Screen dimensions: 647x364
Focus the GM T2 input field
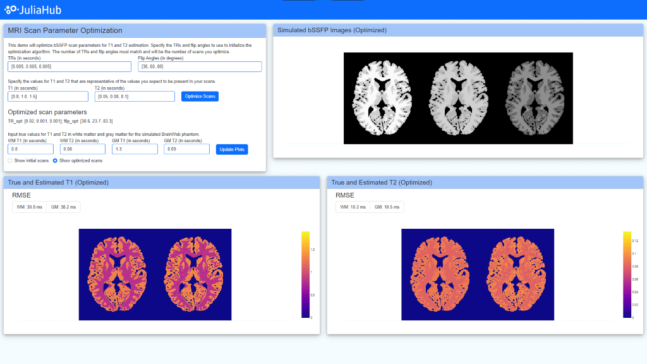coord(186,149)
